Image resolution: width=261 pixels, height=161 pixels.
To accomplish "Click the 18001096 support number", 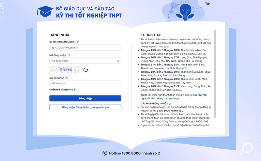I will tap(202, 121).
